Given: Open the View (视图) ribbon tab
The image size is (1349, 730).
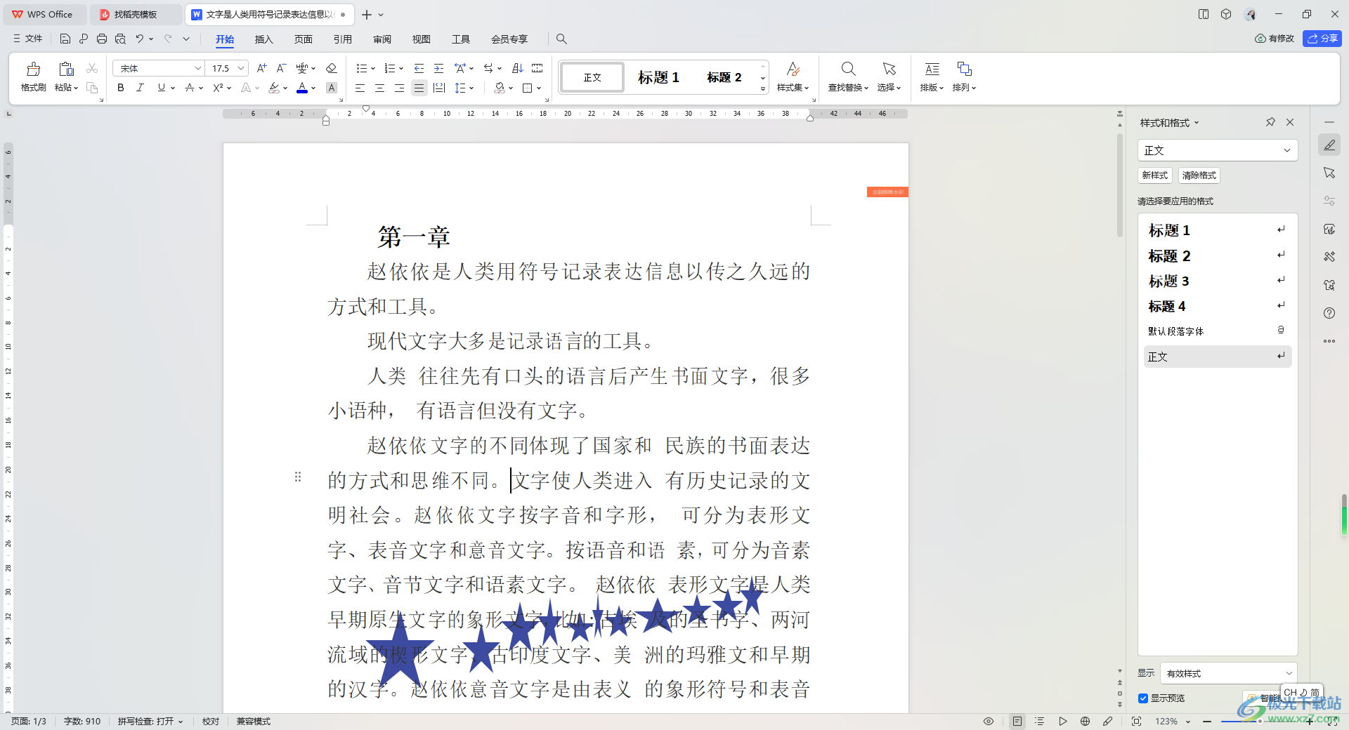Looking at the screenshot, I should (x=421, y=39).
